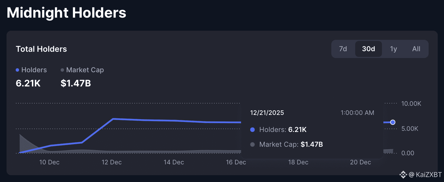Click the blue dot beside Holders in tooltip

tap(252, 130)
